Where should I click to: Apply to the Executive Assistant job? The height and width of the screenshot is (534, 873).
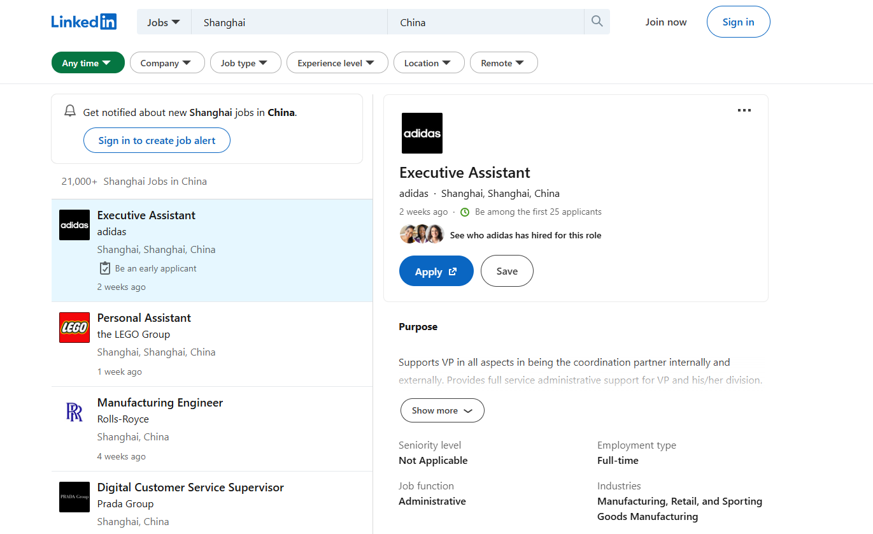[x=436, y=271]
